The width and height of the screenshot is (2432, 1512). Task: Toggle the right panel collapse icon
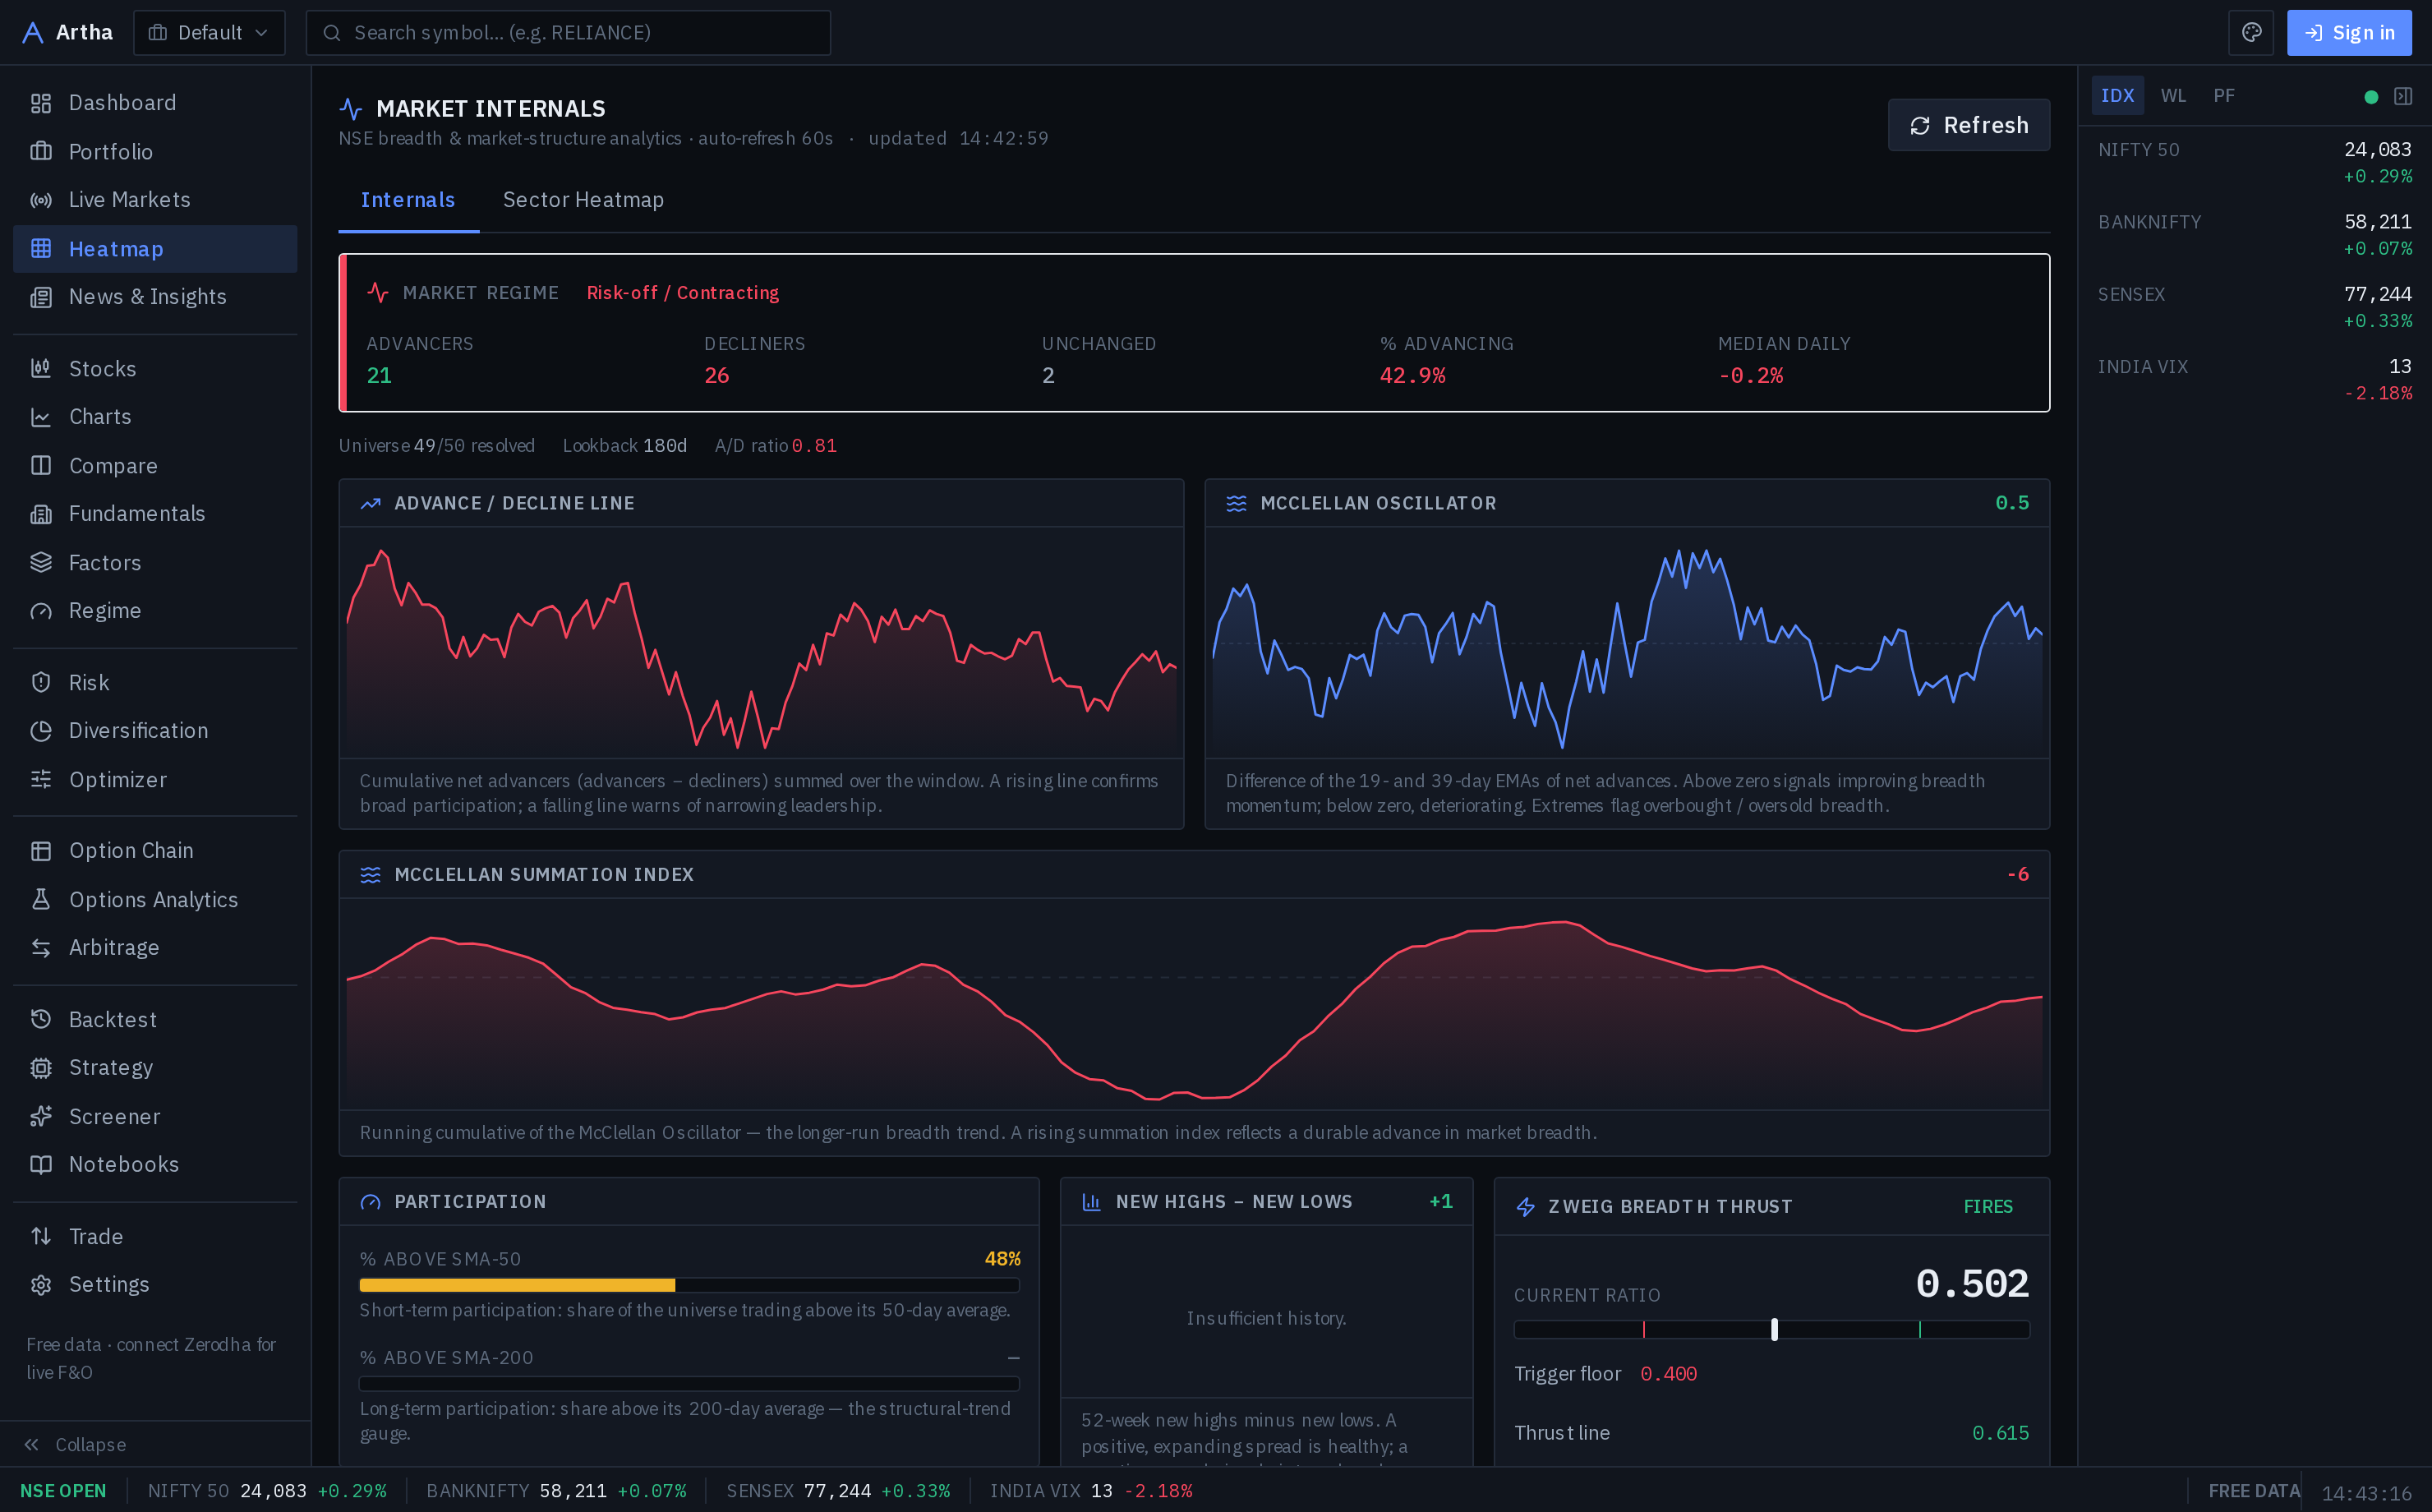pos(2403,97)
